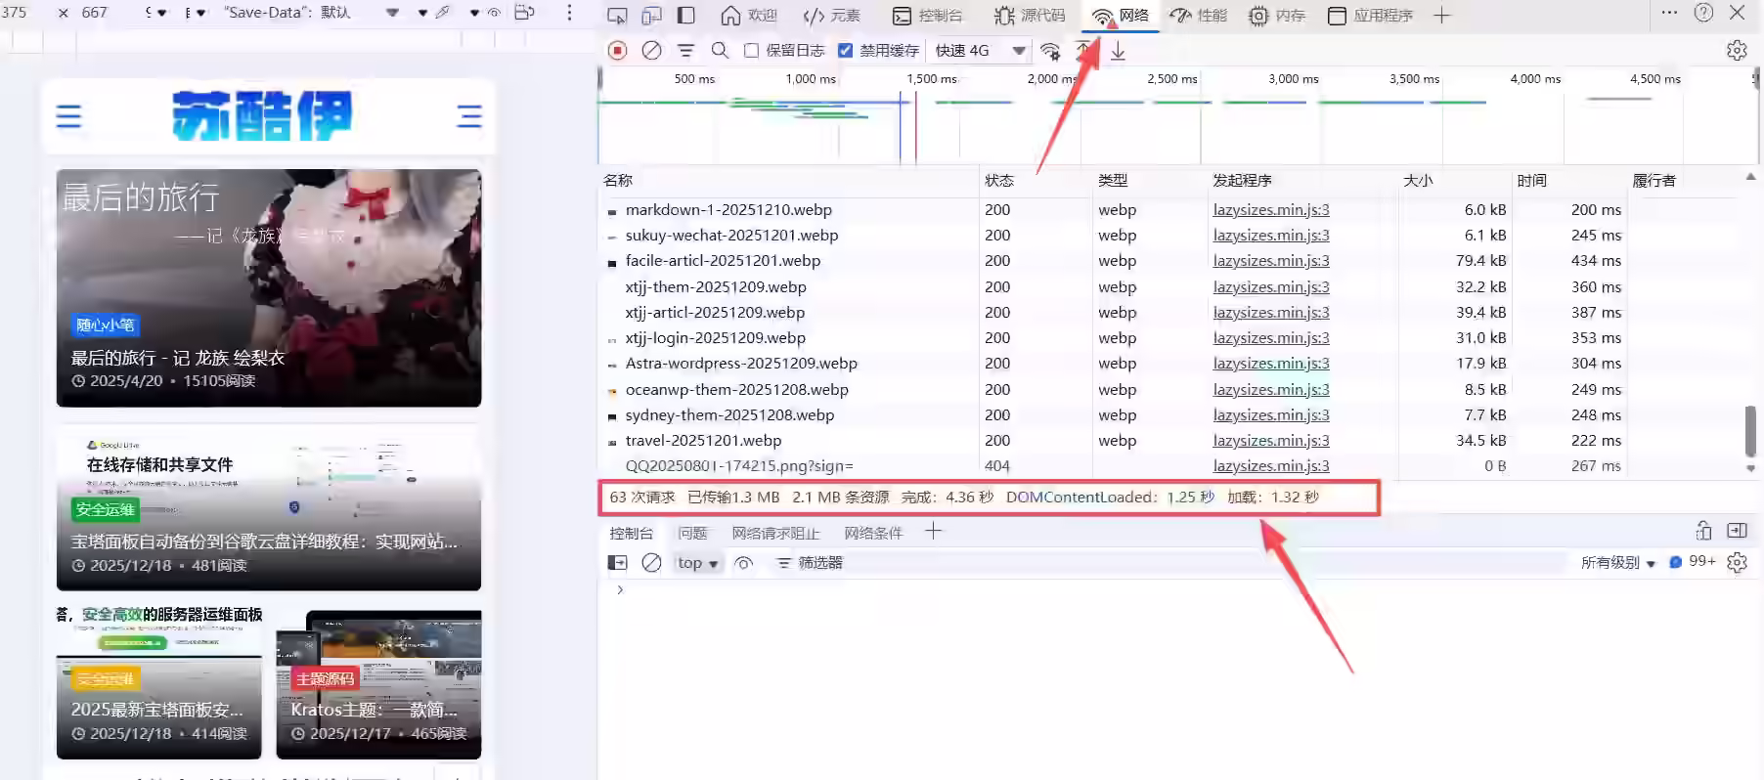Open the 内存 tab

point(1277,16)
